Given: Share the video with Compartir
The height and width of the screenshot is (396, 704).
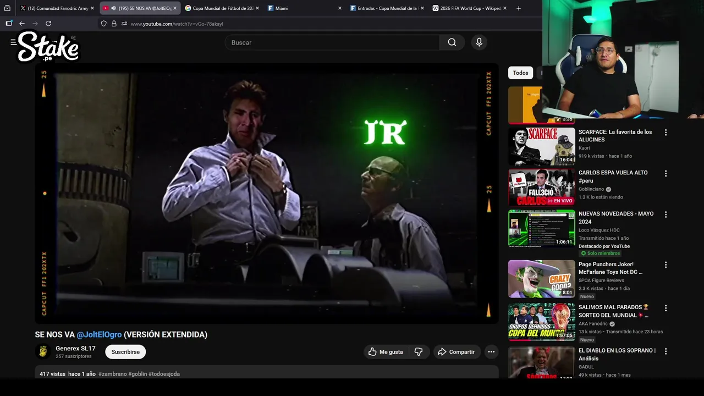Looking at the screenshot, I should pos(457,352).
